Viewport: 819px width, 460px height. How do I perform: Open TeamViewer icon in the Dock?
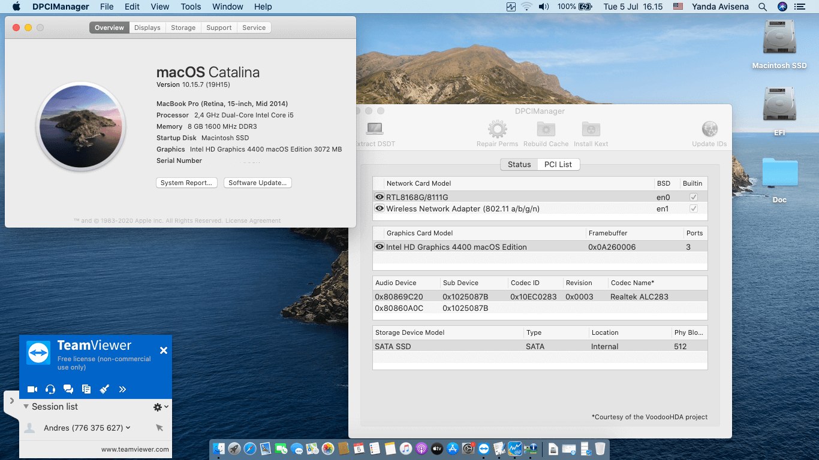484,448
